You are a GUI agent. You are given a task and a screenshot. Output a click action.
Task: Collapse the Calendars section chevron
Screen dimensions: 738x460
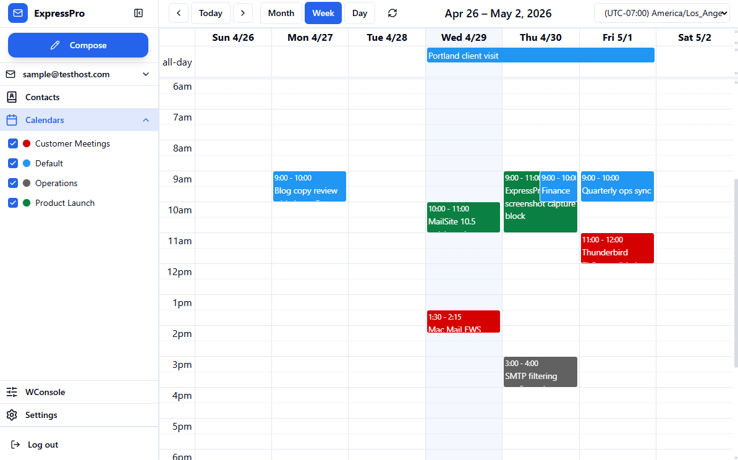tap(146, 120)
